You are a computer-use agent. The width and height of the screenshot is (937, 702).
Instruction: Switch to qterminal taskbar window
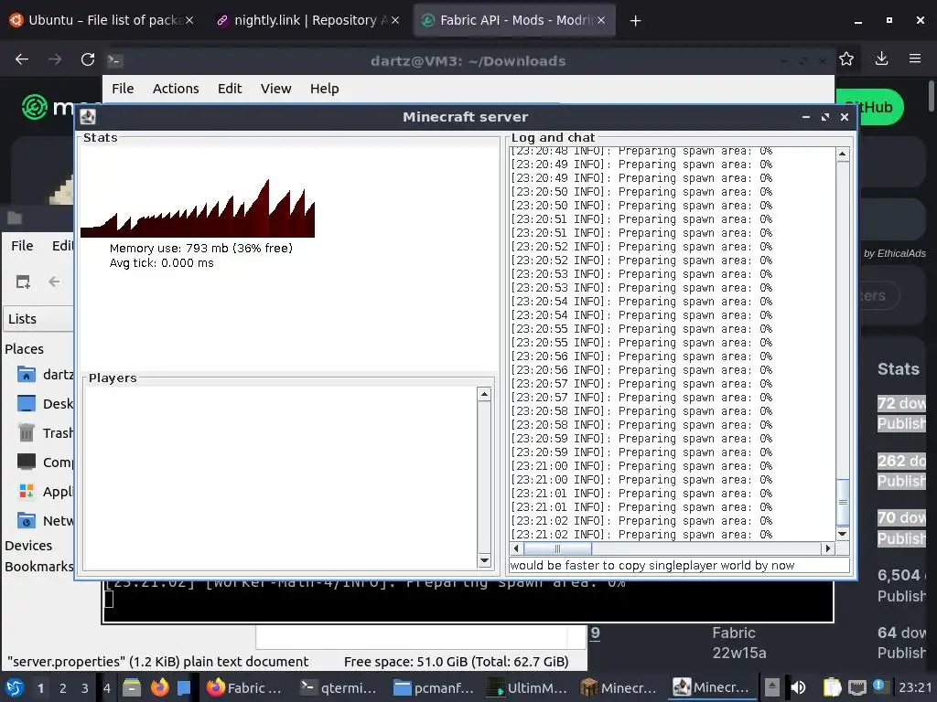point(339,687)
